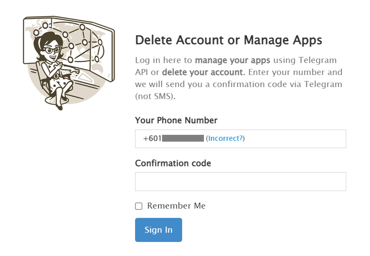Click the "(not SMS)" note text
Viewport: 370px width, 256px height.
155,97
